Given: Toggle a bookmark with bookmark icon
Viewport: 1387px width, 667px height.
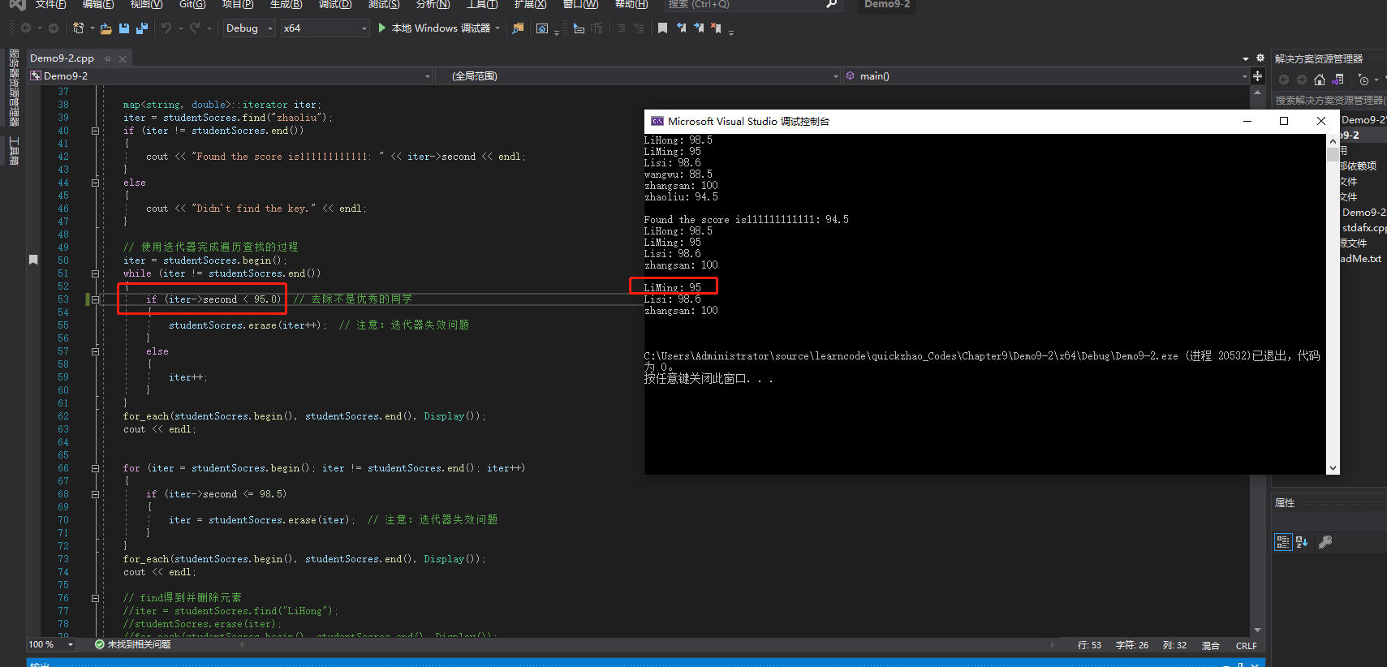Looking at the screenshot, I should point(662,28).
